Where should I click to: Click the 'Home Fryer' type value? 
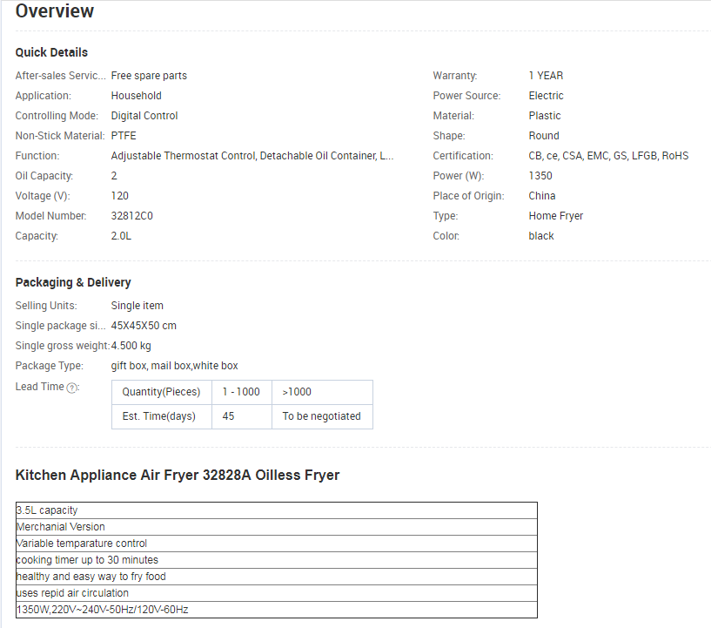555,216
